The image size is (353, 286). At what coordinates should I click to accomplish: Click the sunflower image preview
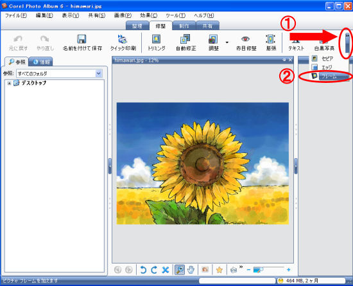tap(203, 163)
